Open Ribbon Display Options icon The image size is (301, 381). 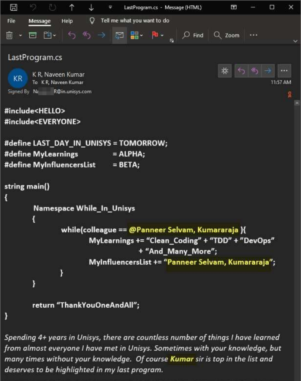point(233,7)
